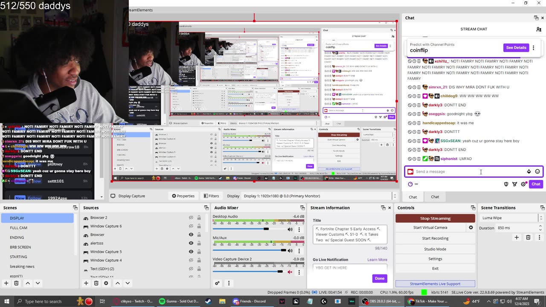Unlock the Browser 2 source
Viewport: 546px width, 307px height.
[199, 218]
